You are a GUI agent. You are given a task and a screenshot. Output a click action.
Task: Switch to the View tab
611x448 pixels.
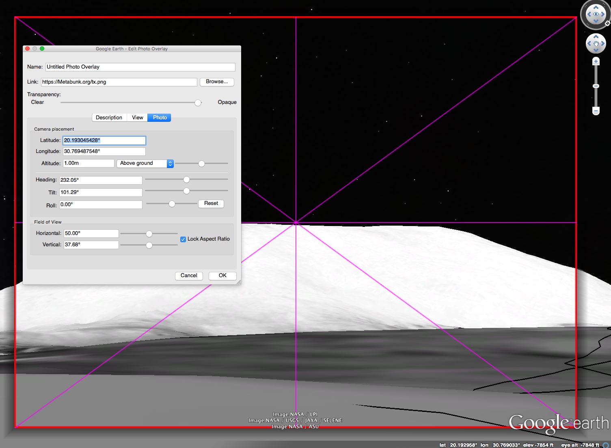point(137,118)
